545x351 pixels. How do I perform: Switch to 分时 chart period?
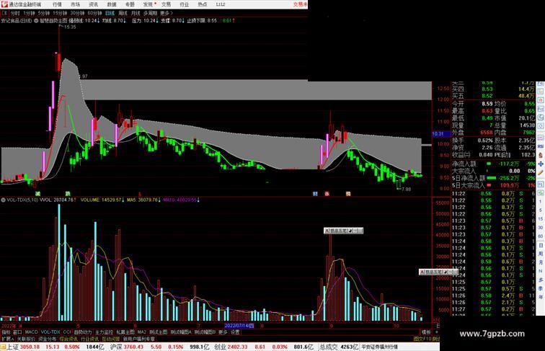point(15,13)
